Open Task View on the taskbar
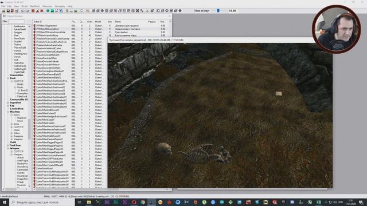This screenshot has height=206, width=367. pyautogui.click(x=80, y=202)
